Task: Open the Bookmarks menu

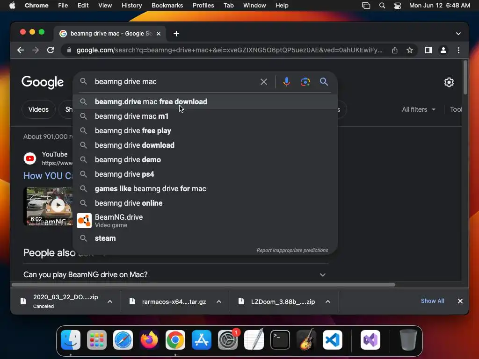Action: click(x=167, y=6)
